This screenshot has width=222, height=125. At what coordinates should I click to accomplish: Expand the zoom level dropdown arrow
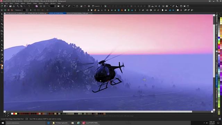[x=55, y=6]
